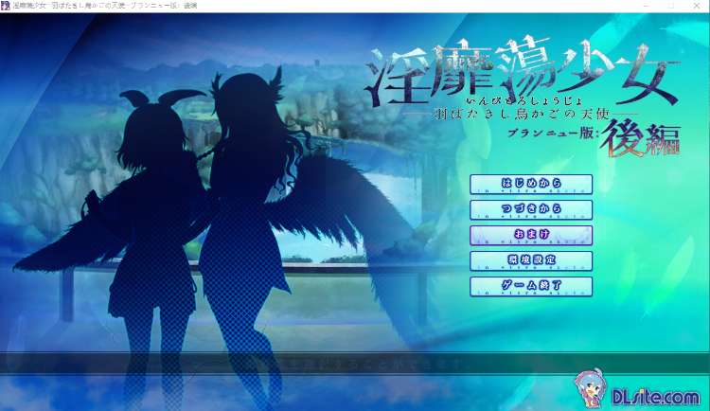Viewport: 710px width, 411px height.
Task: Start a new game with はじめから
Action: (531, 184)
